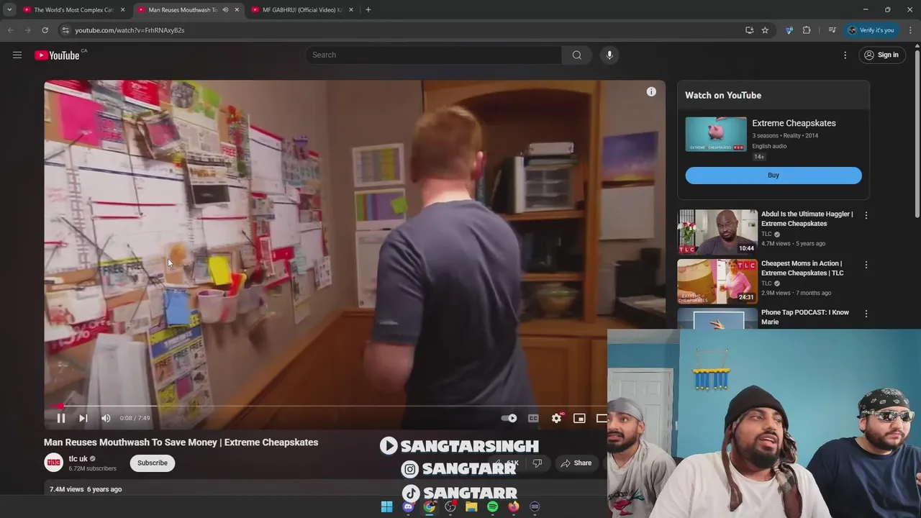Open the tlc uk channel avatar
The height and width of the screenshot is (518, 921).
coord(54,463)
